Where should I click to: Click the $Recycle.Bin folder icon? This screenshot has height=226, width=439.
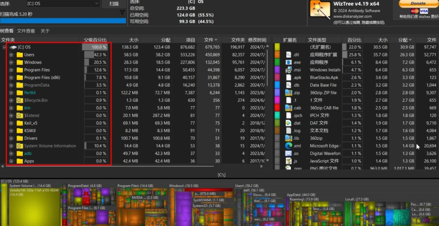coord(20,100)
